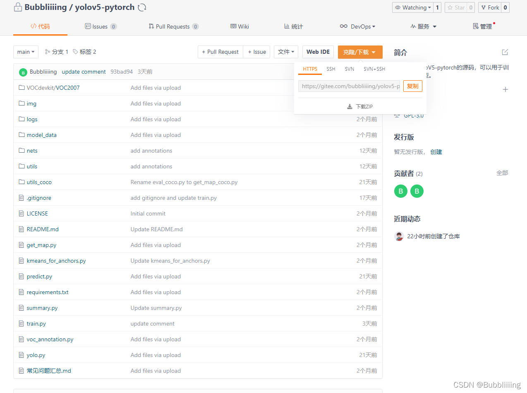This screenshot has width=527, height=393.
Task: Click the sync refresh icon beside yolov5-pytorch
Action: 142,7
